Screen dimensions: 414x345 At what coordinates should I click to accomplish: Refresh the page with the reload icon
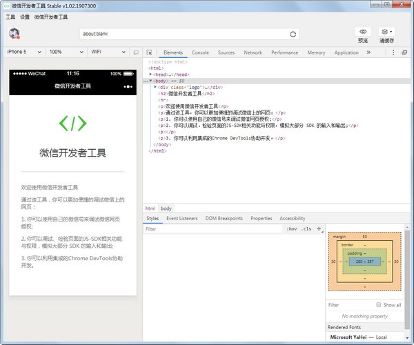point(293,34)
